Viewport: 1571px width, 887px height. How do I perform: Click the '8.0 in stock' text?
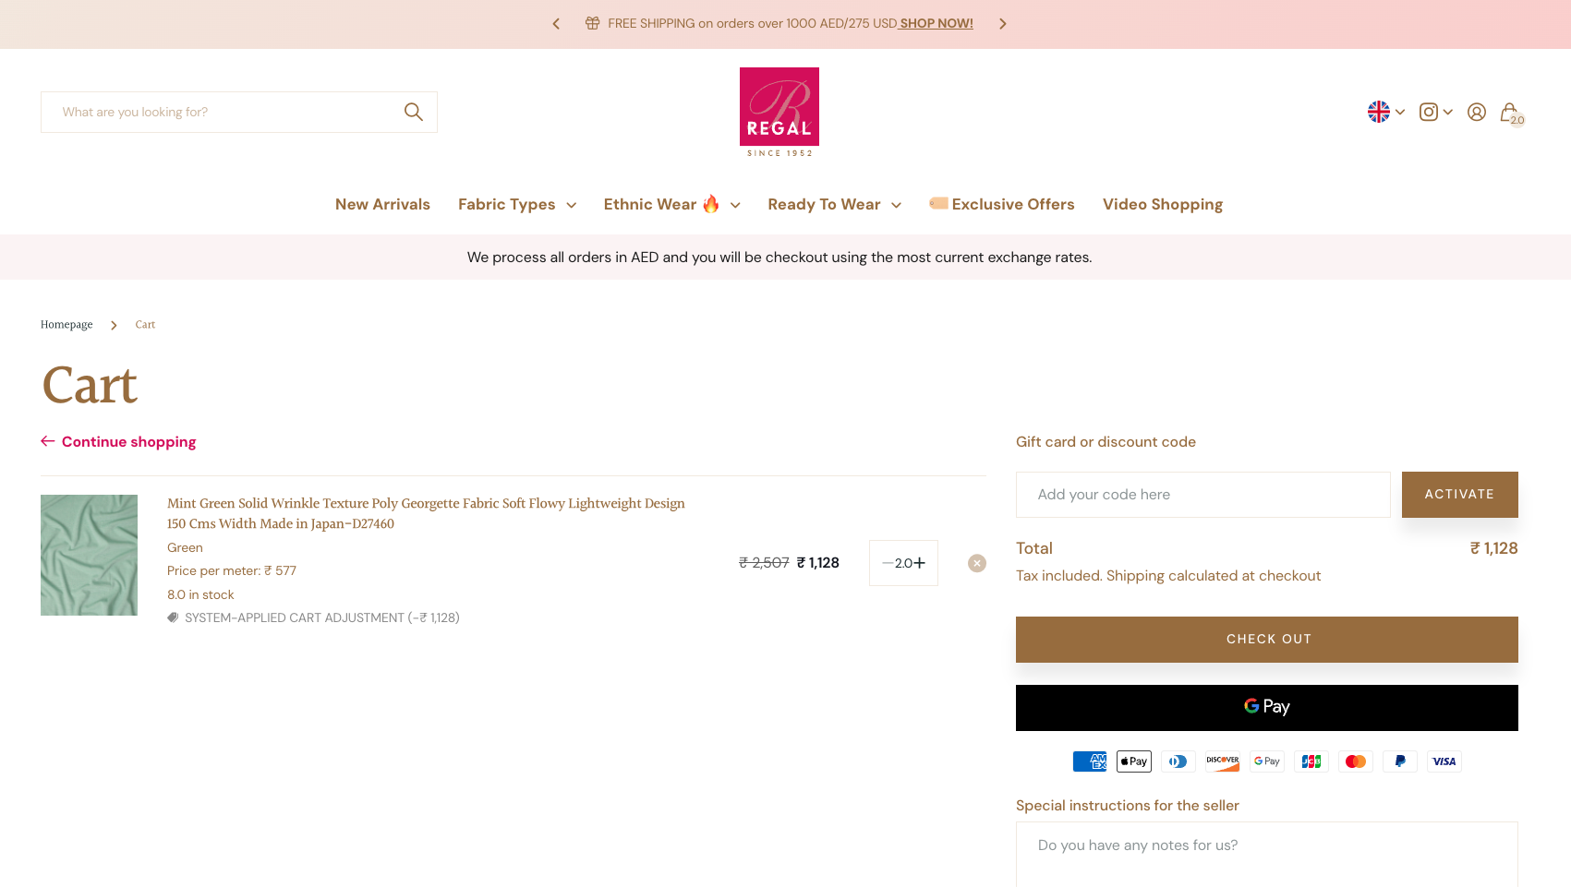(200, 595)
